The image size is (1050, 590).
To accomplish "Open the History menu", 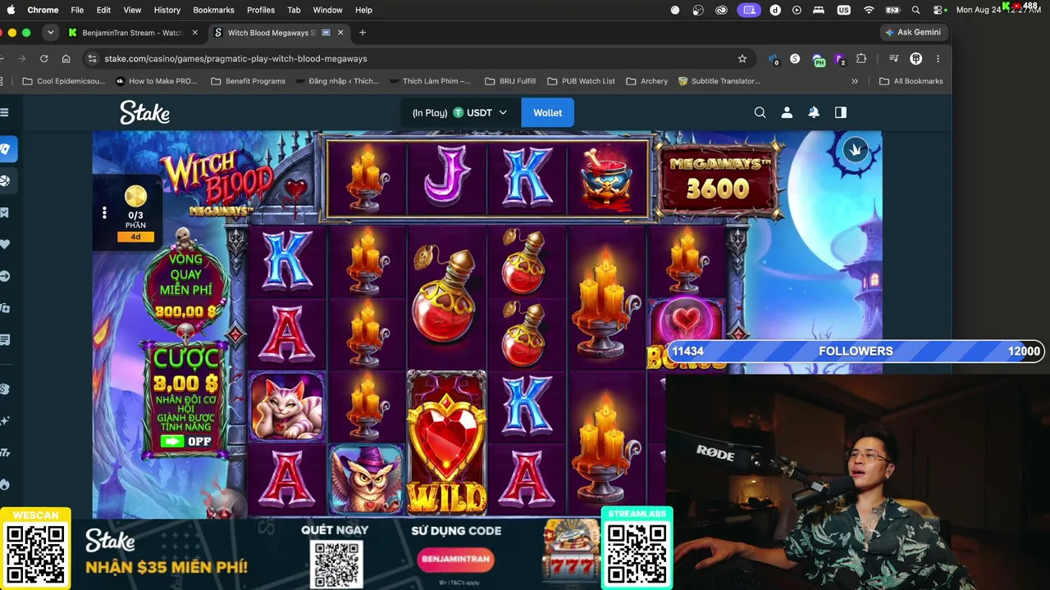I will click(x=167, y=10).
